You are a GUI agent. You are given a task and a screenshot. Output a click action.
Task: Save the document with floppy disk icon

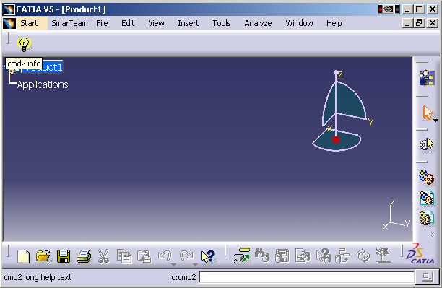64,256
